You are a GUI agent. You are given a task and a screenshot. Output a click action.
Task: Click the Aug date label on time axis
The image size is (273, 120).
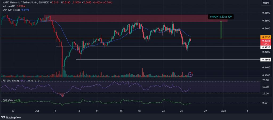click(223, 111)
